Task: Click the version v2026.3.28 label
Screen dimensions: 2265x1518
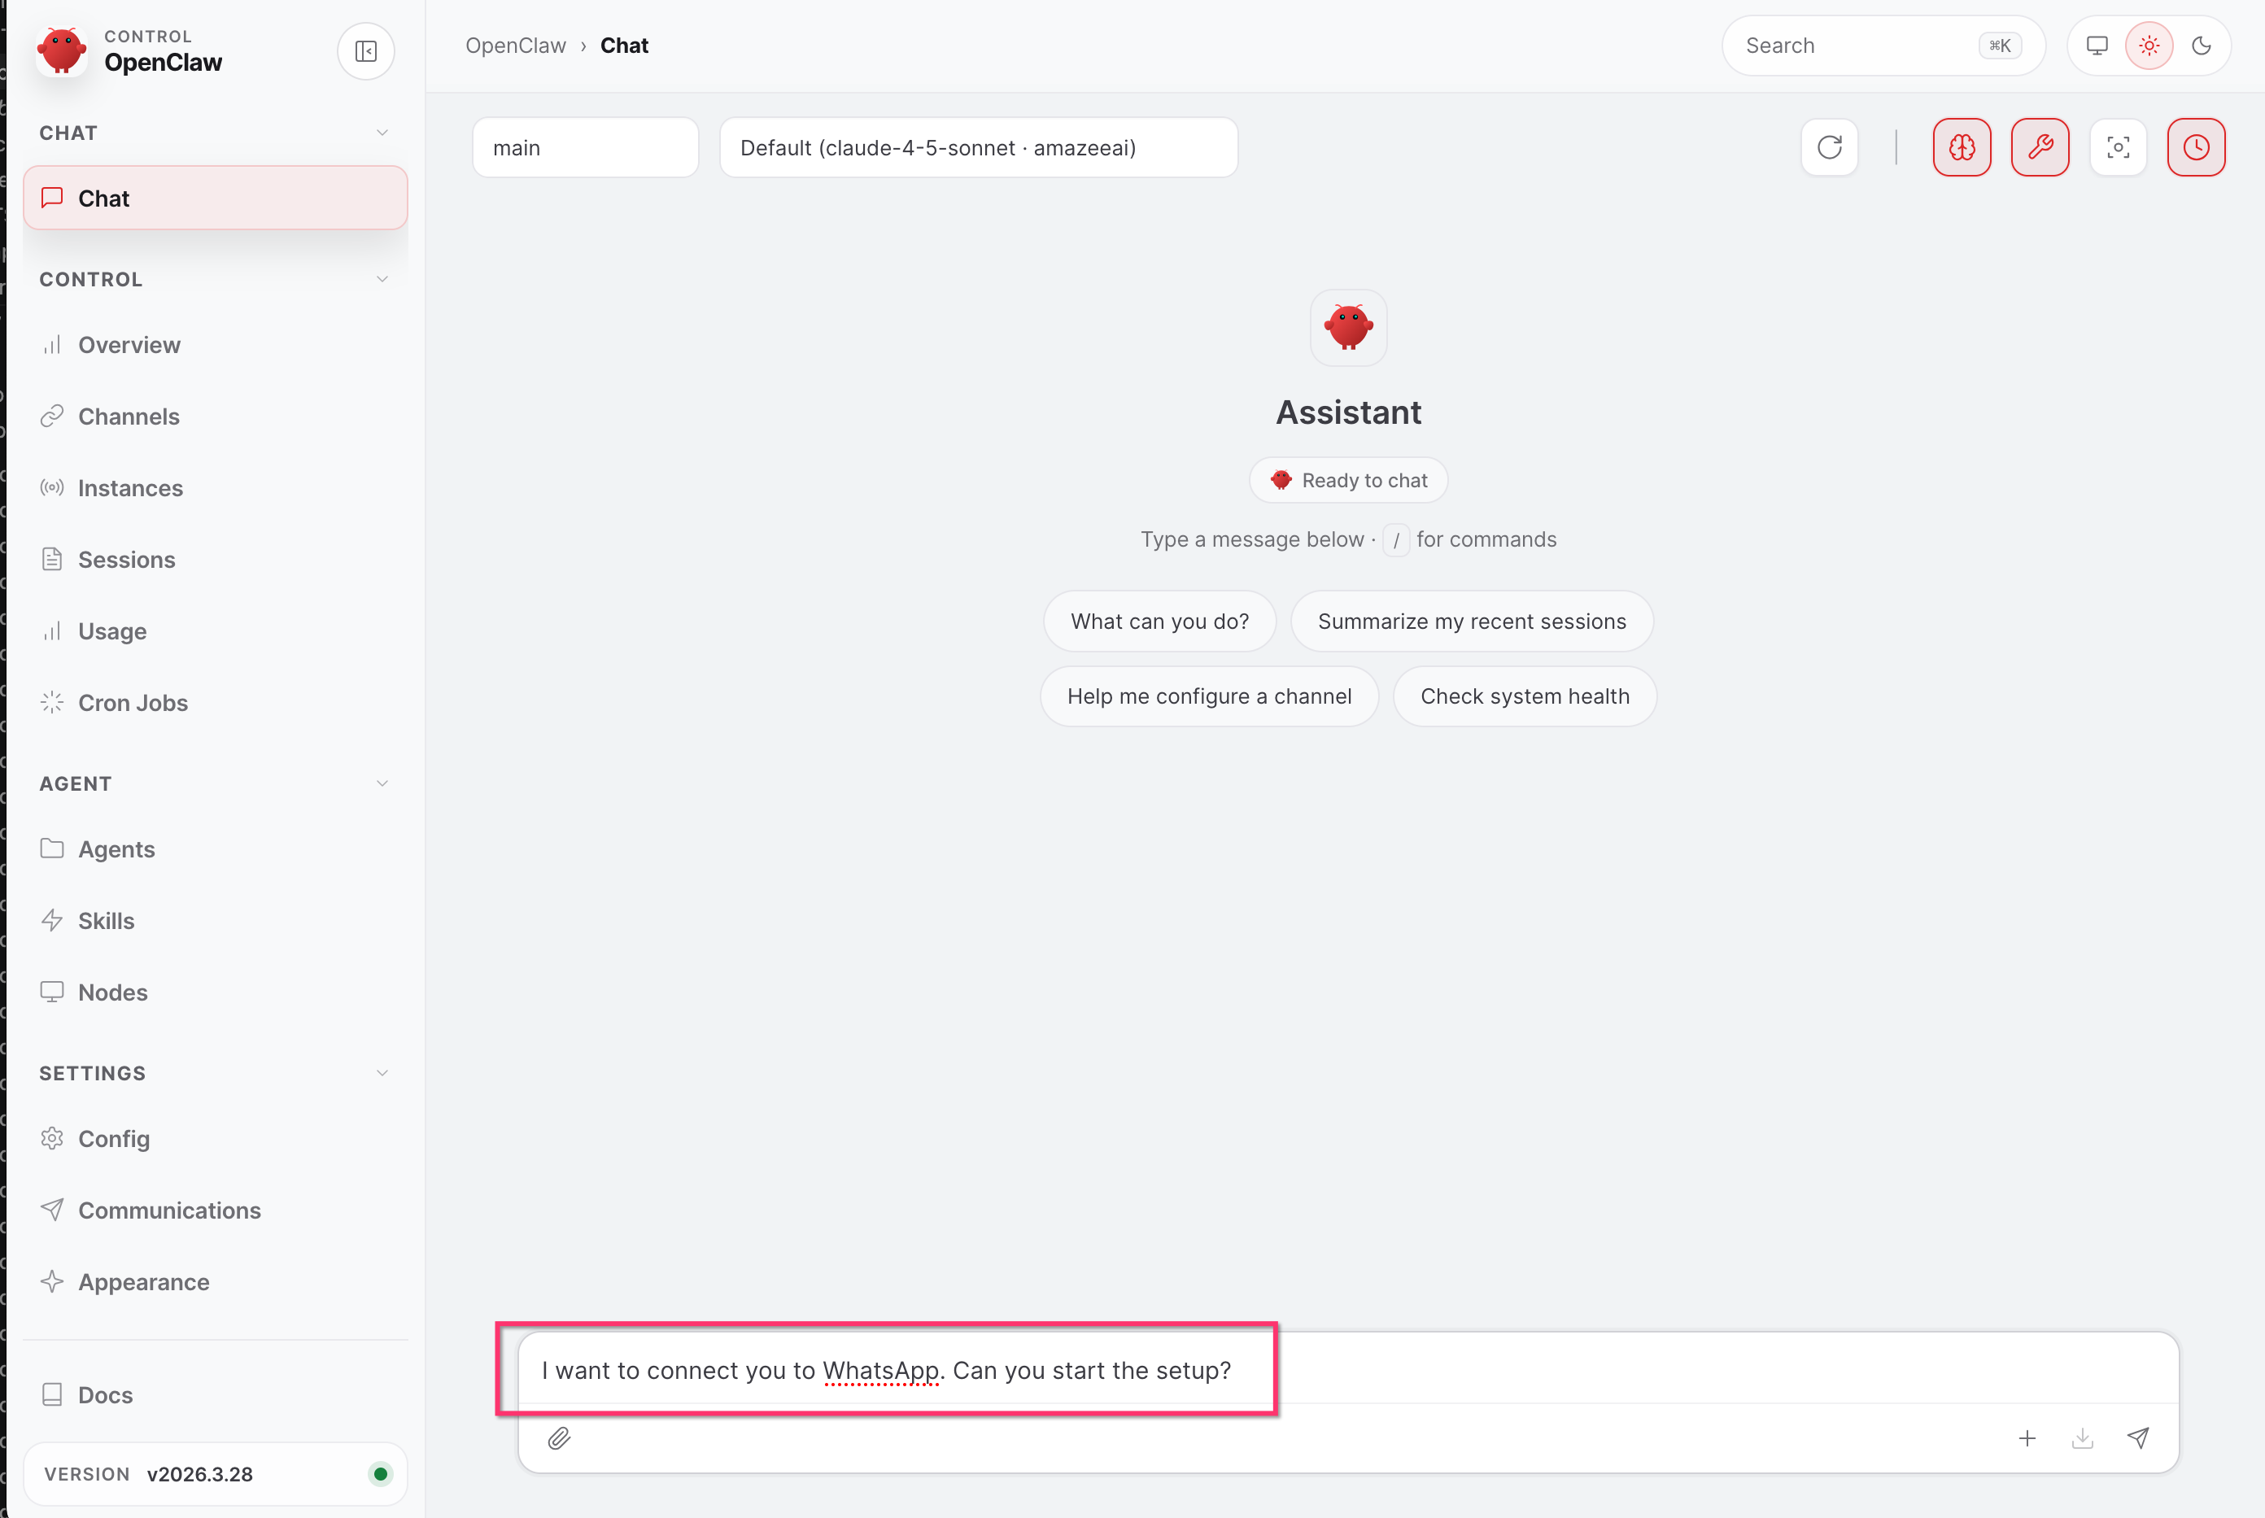Action: pos(200,1474)
